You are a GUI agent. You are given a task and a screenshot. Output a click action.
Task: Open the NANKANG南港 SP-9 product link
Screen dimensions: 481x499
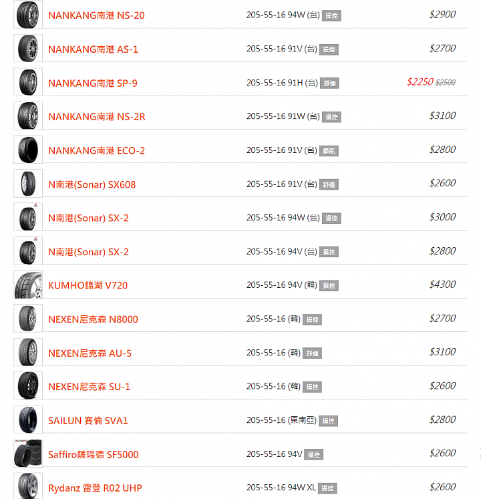point(93,83)
